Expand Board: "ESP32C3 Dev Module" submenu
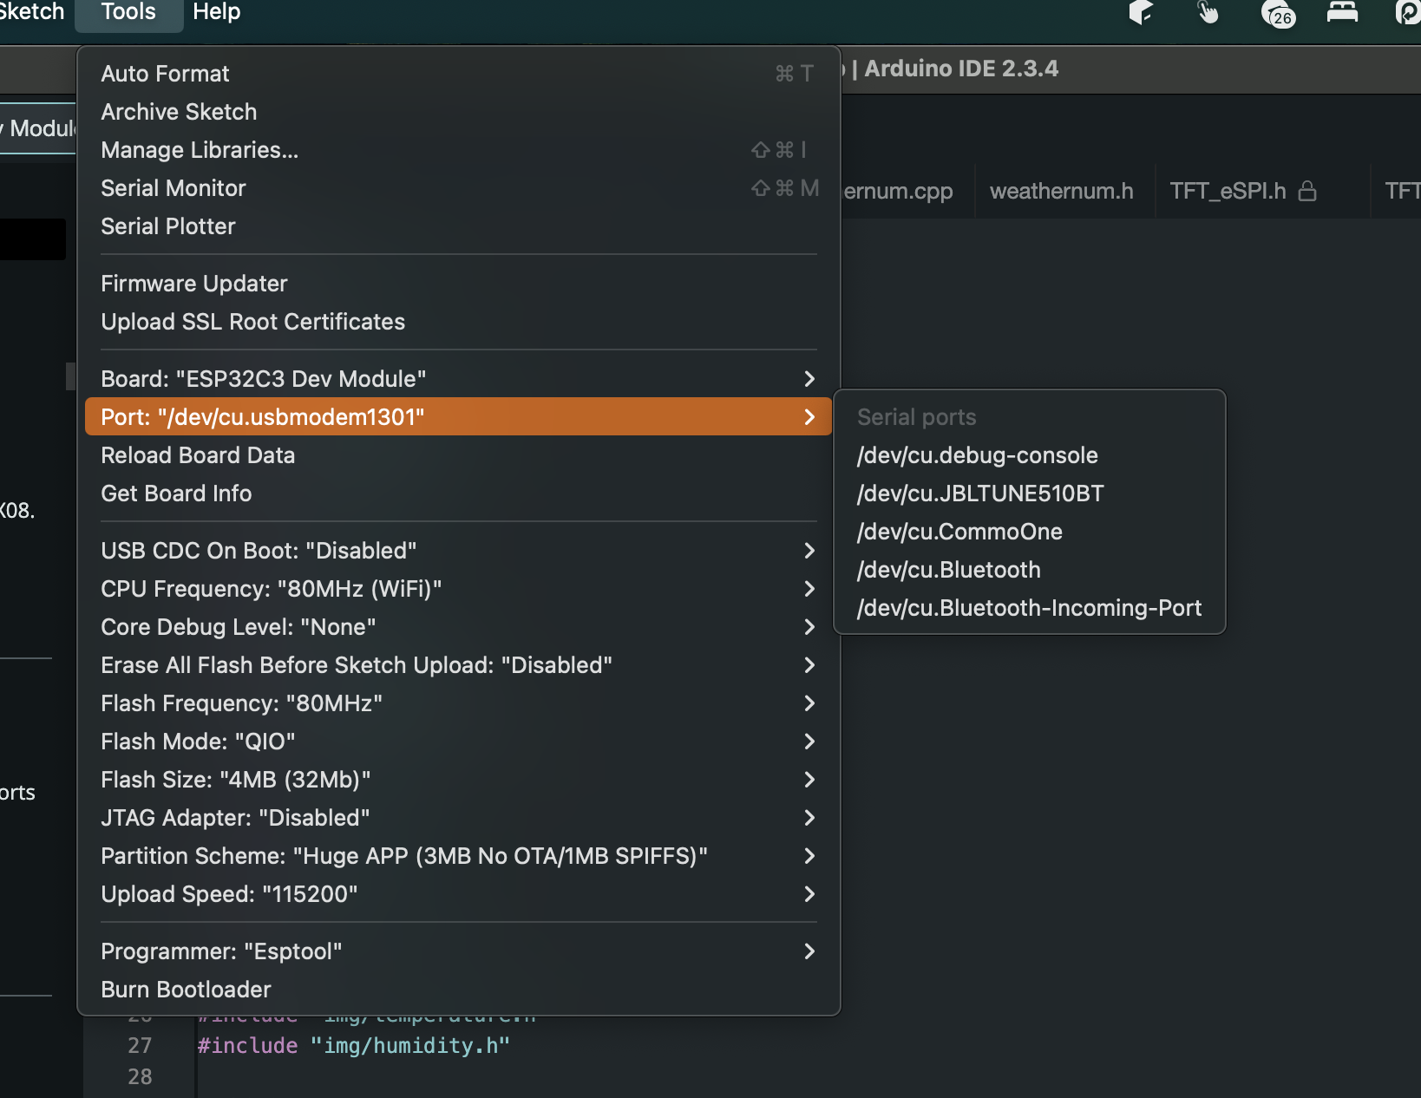The height and width of the screenshot is (1098, 1421). (459, 379)
